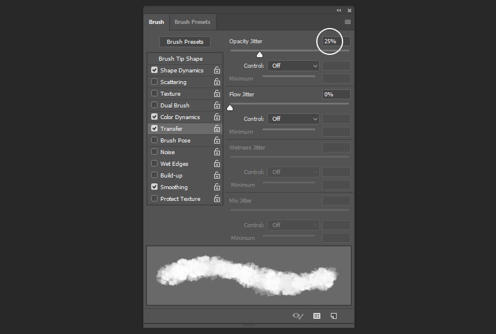Click the Opacity Jitter slider handle
Viewport: 496px width, 334px height.
pos(260,54)
